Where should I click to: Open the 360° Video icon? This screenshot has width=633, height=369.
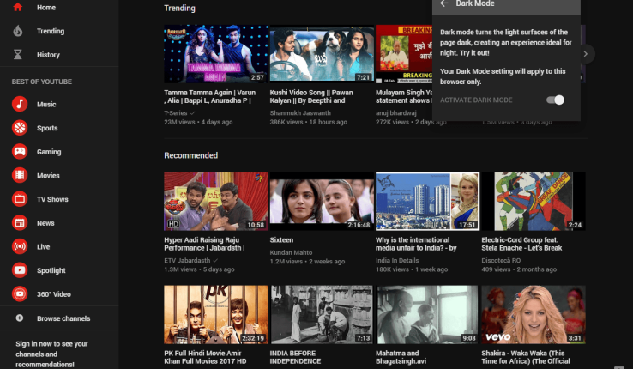click(20, 294)
